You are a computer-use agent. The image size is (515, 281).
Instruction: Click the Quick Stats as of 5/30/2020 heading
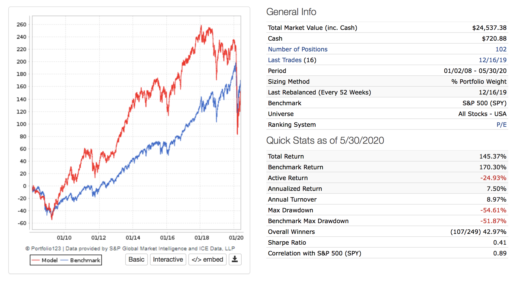[x=325, y=140]
